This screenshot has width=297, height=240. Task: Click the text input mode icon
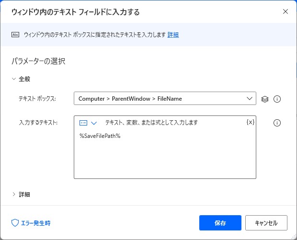[83, 123]
